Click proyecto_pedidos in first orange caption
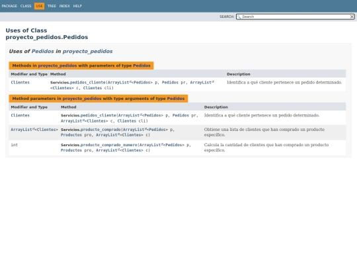357x268 pixels. pos(58,66)
